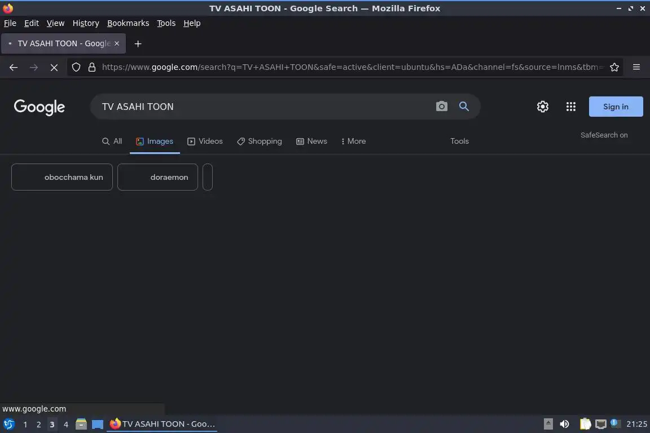The image size is (650, 433).
Task: Open the network monitor tray icon
Action: coord(600,424)
